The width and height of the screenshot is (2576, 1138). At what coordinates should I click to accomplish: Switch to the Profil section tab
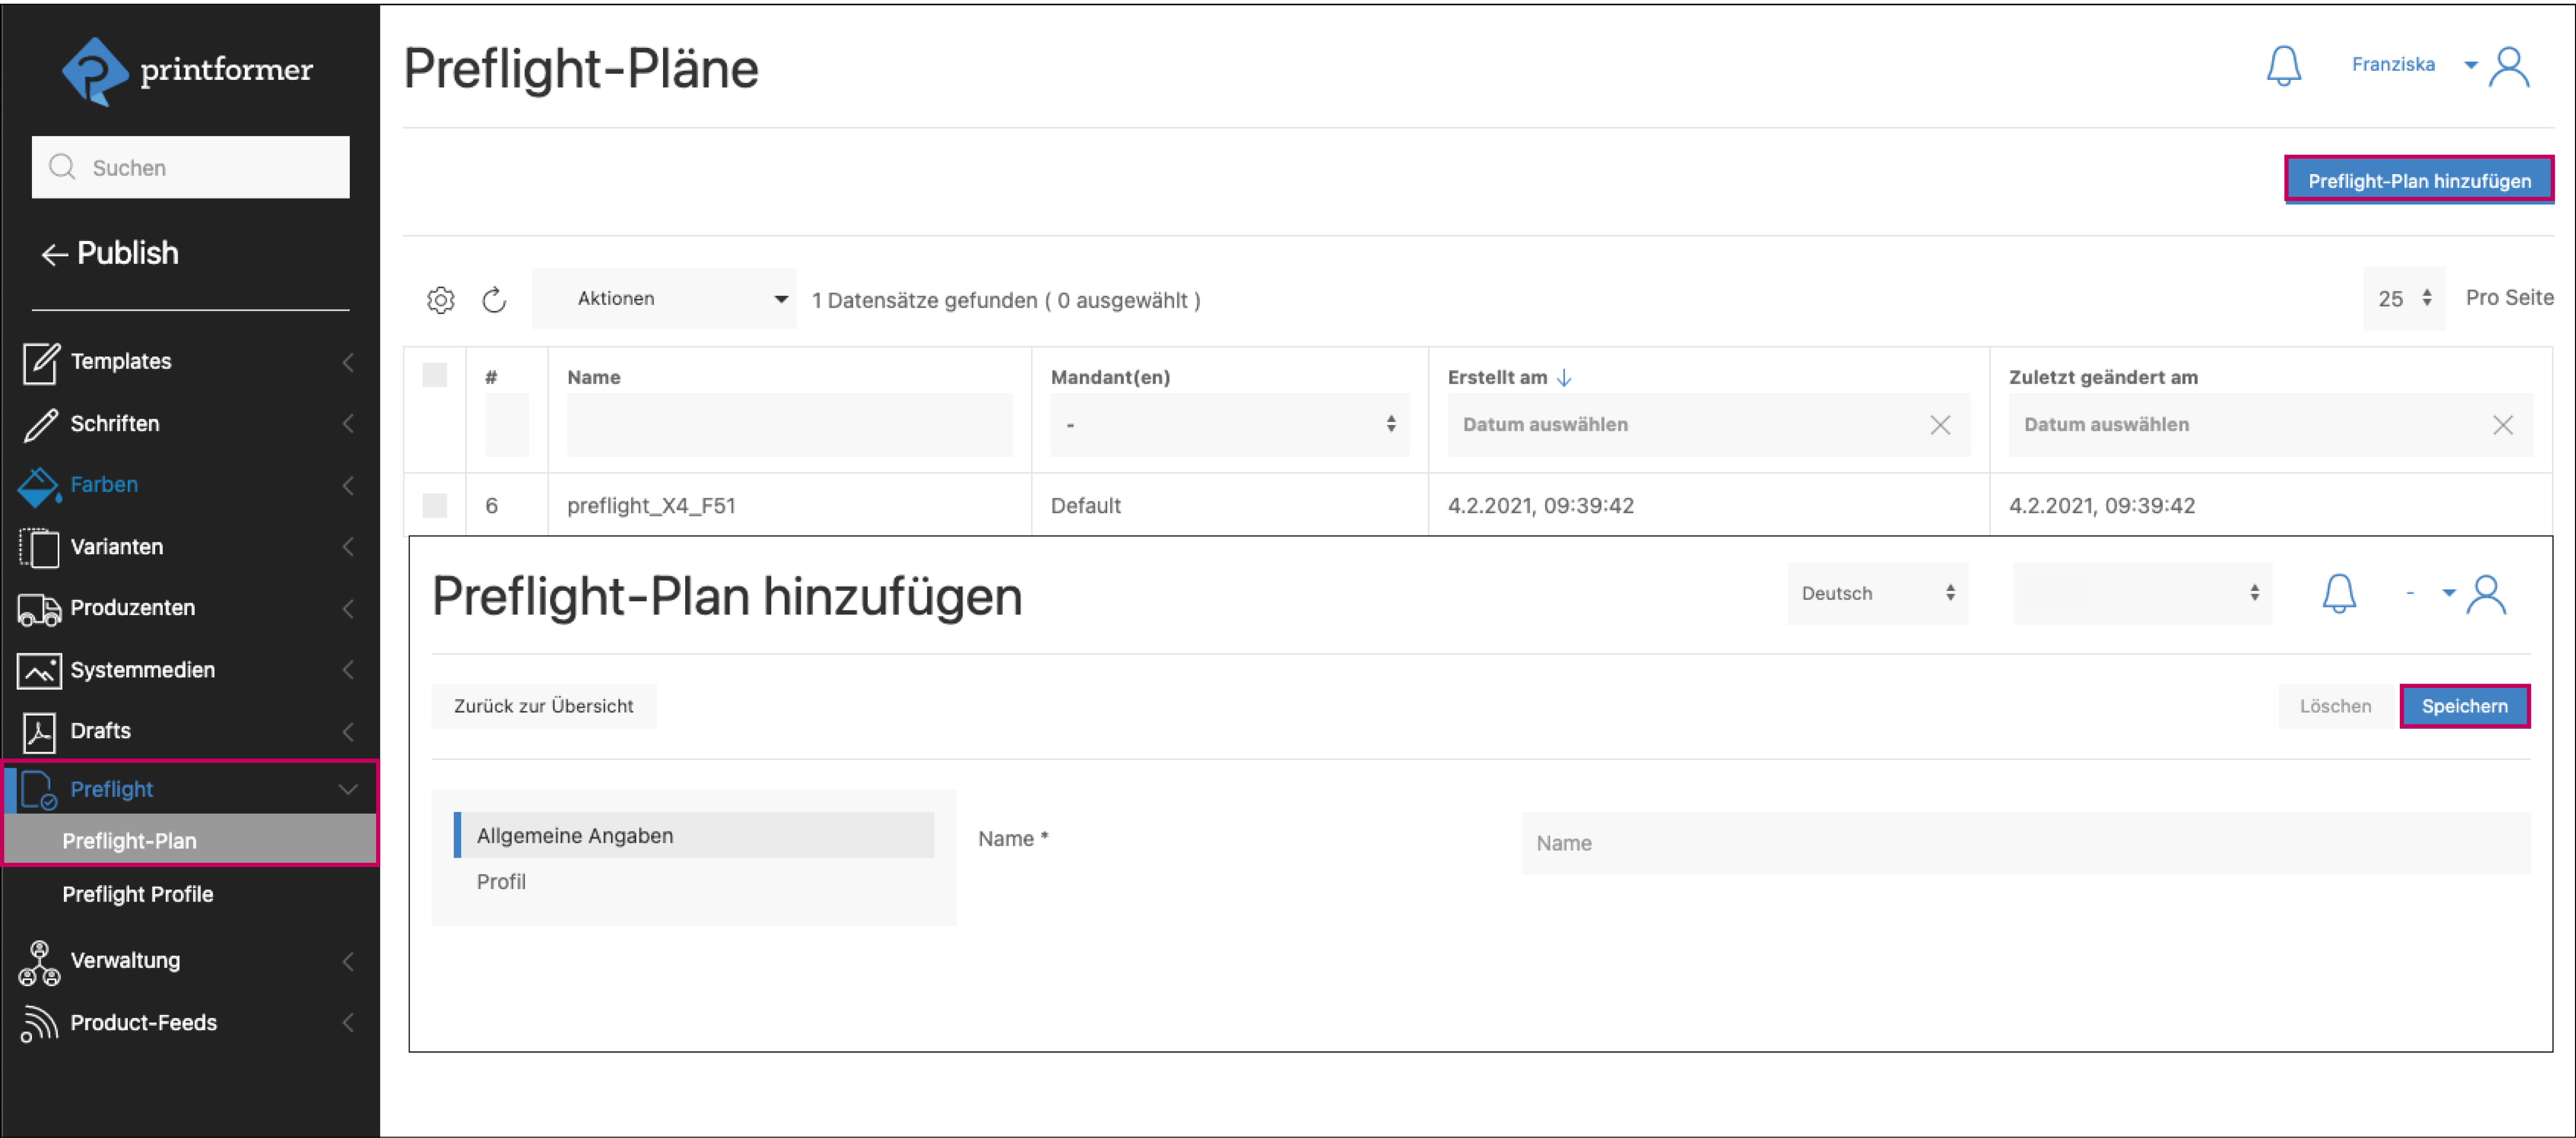pos(501,882)
